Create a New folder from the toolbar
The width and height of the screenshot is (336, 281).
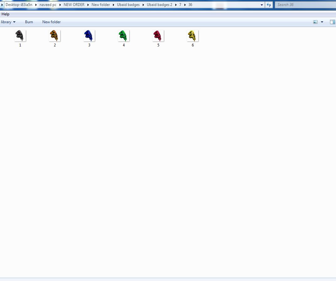(51, 22)
